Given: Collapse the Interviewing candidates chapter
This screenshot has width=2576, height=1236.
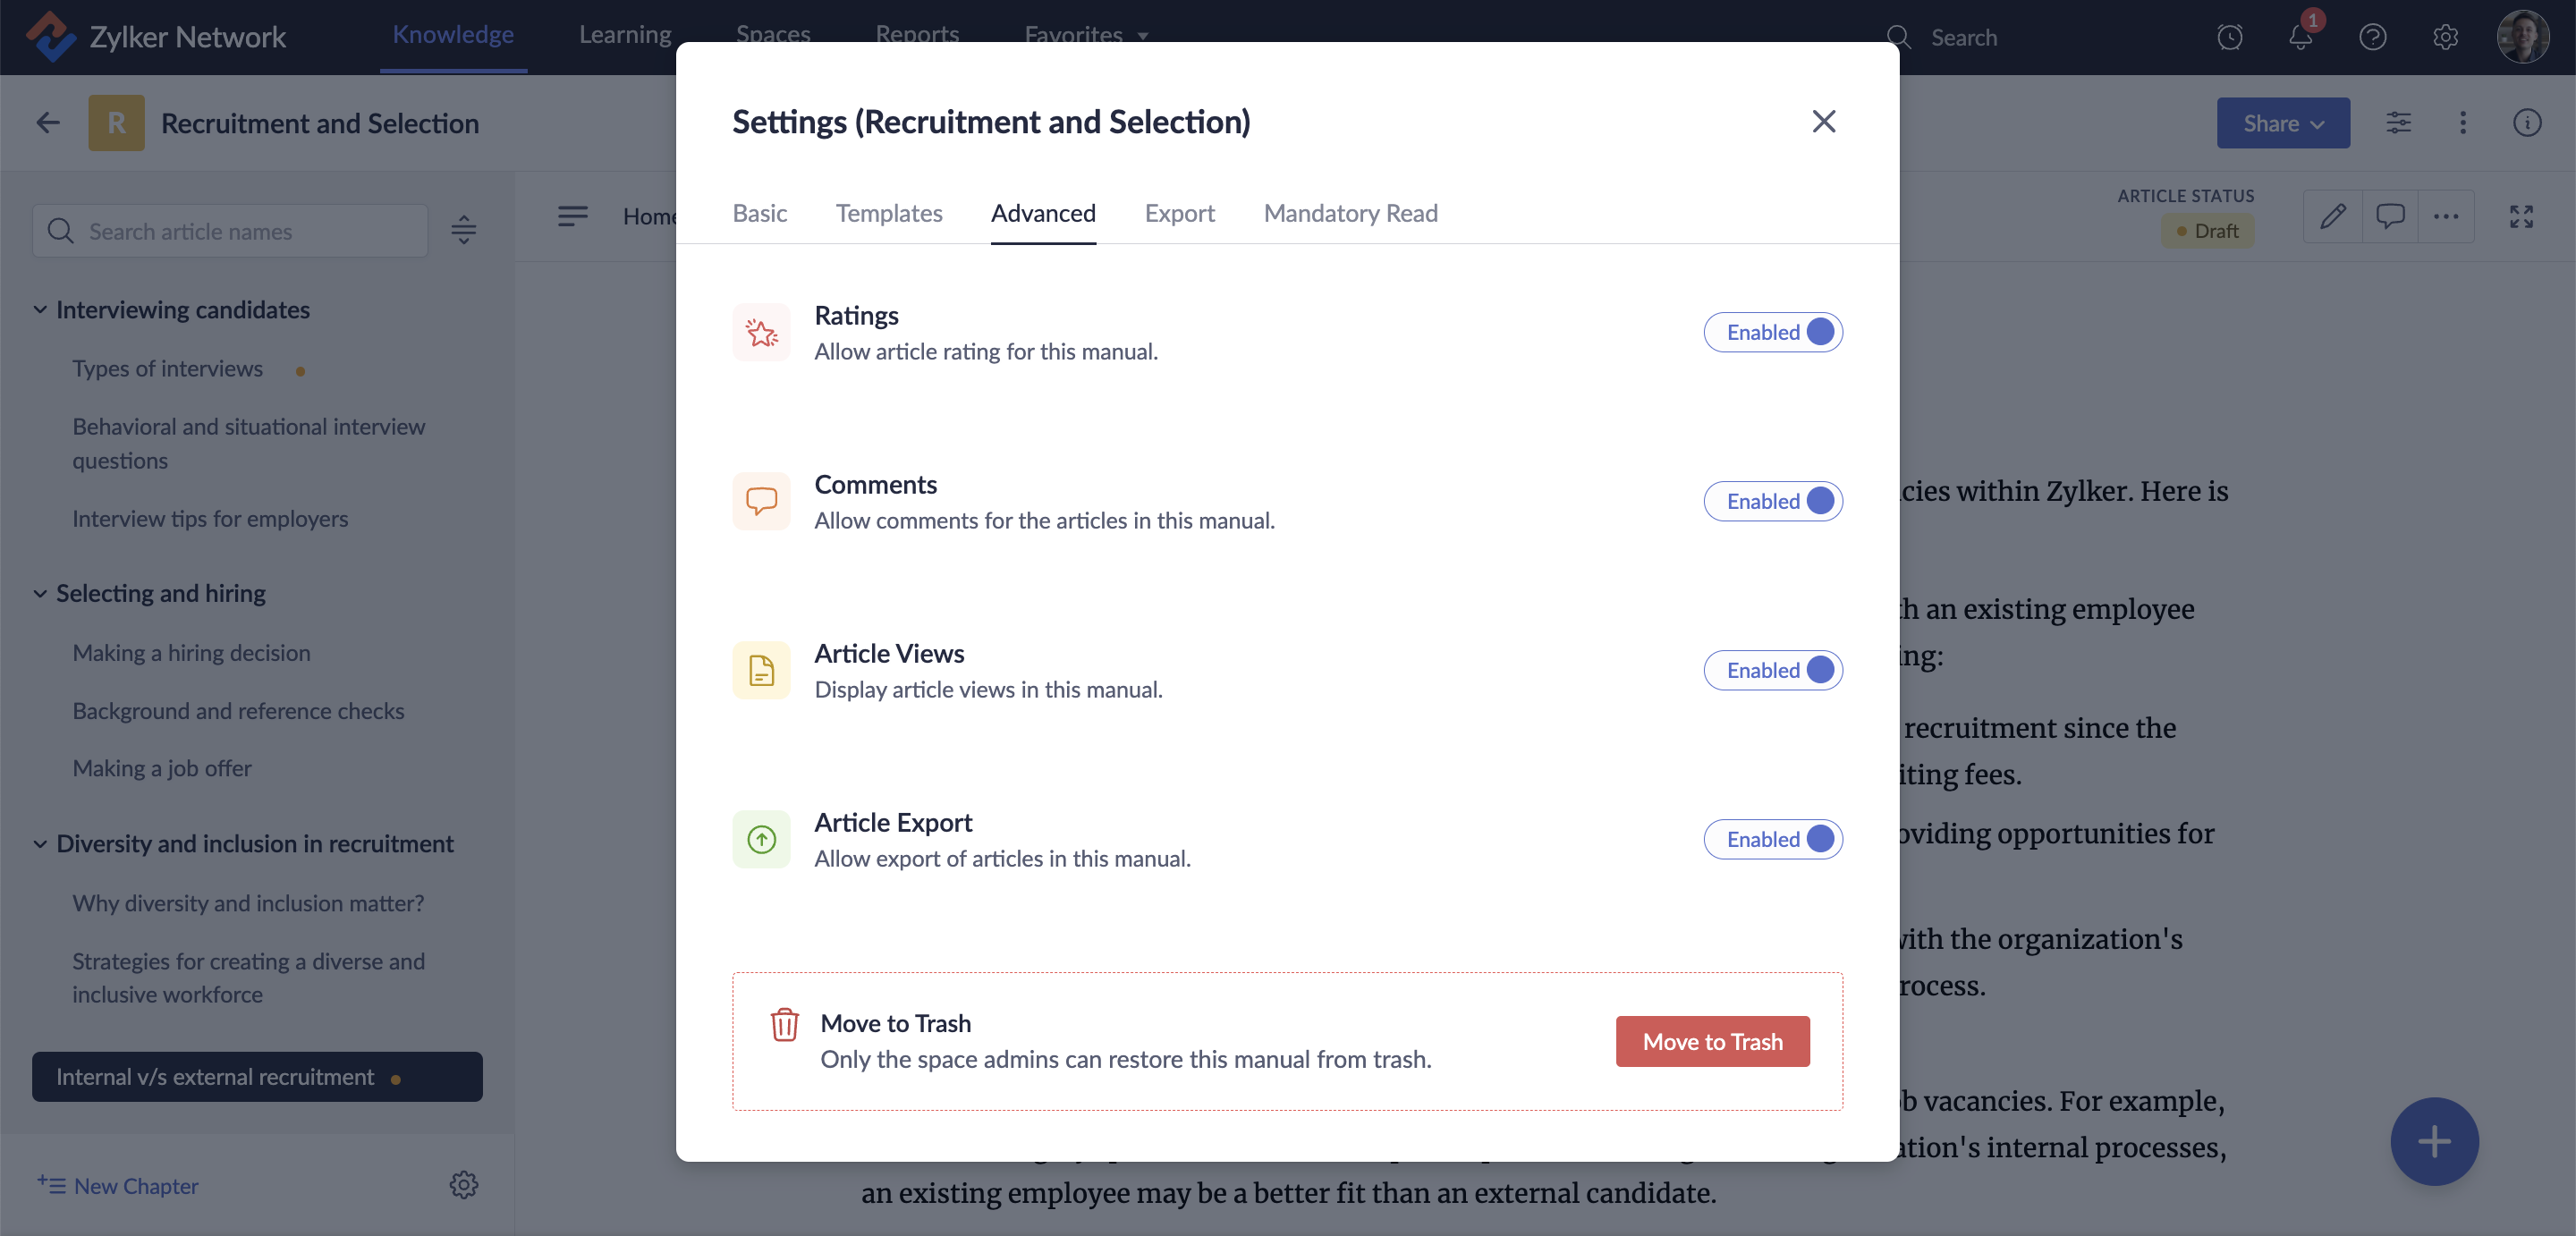Looking at the screenshot, I should click(x=40, y=310).
